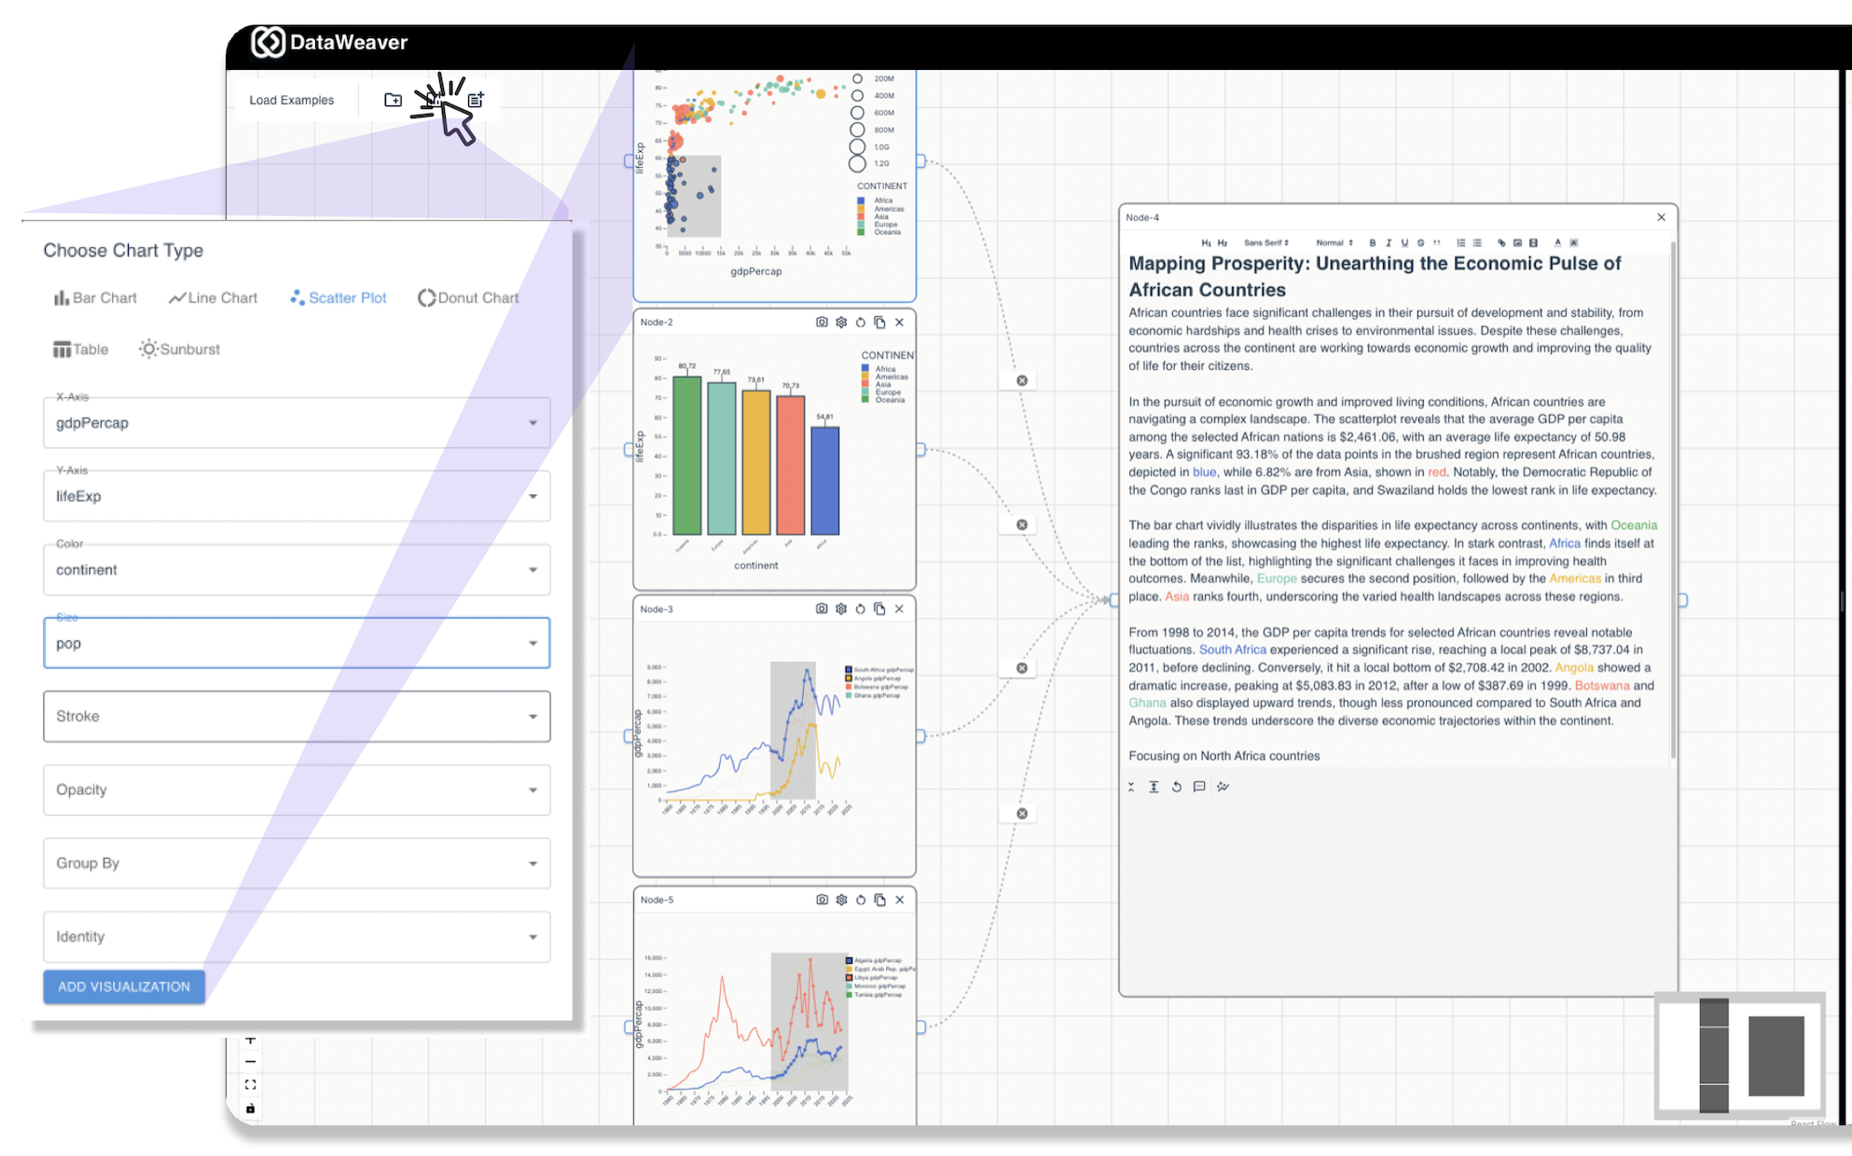Insert link in Node-4 editor

coord(1501,242)
